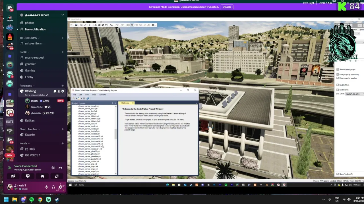Open chat for the Working voice channel

pyautogui.click(x=55, y=91)
